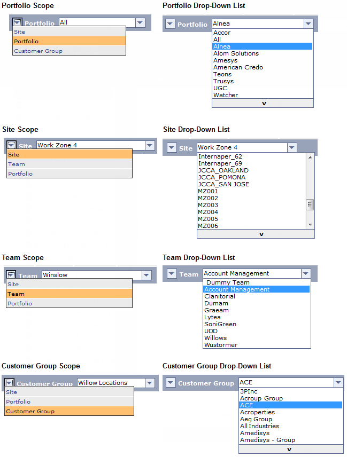Click the Willow Locations input field
347x457 pixels.
pyautogui.click(x=111, y=383)
